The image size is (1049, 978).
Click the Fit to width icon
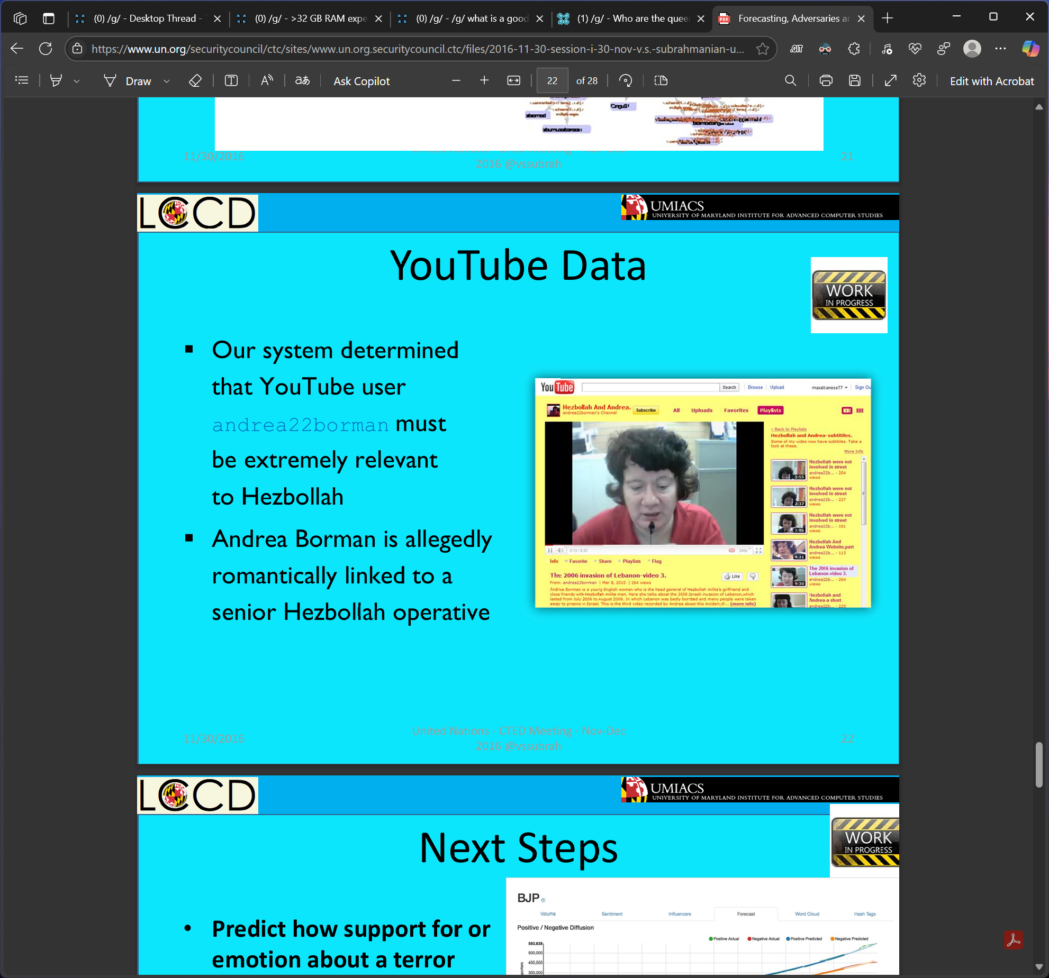tap(514, 80)
